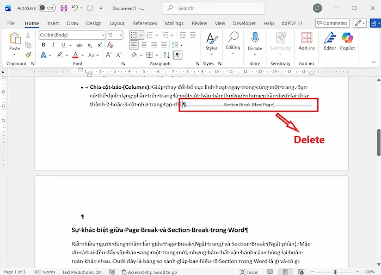This screenshot has width=381, height=275.
Task: Click the Comments button
Action: coord(331,23)
